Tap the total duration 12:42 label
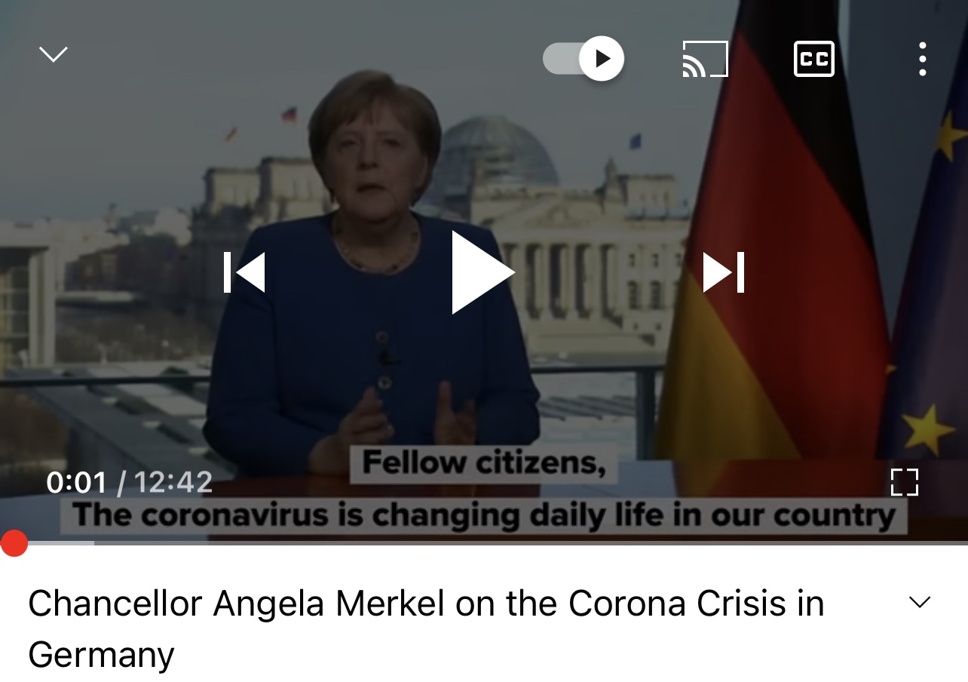968x682 pixels. click(173, 482)
